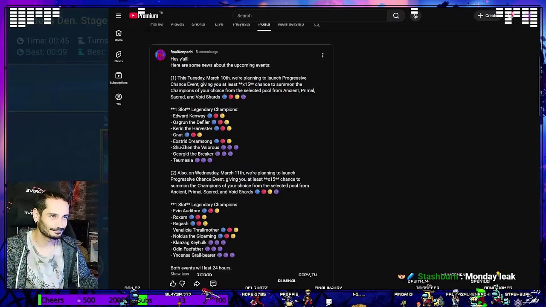This screenshot has width=546, height=307.
Task: Click the text 'Shu-Zhen the Valorous'
Action: click(x=196, y=148)
